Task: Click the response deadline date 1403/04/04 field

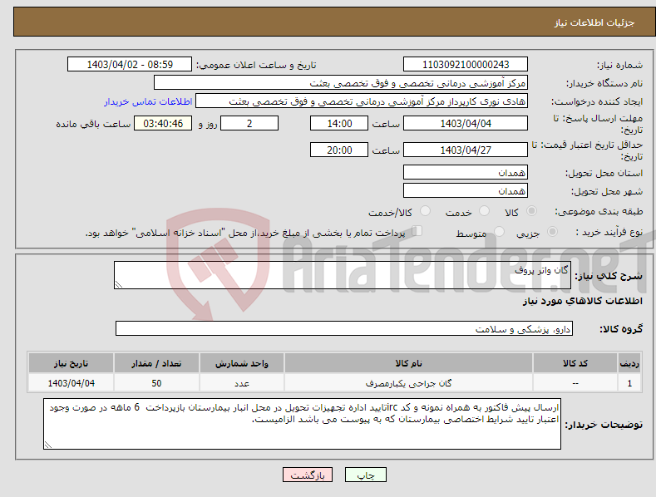Action: click(x=466, y=123)
